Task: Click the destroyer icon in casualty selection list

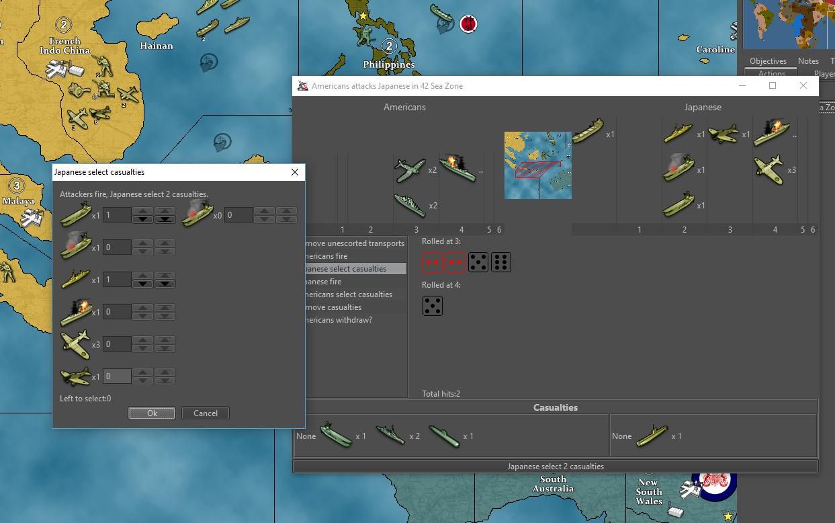Action: coord(75,280)
